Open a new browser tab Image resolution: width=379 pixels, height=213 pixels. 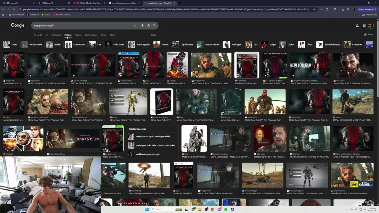pyautogui.click(x=180, y=3)
